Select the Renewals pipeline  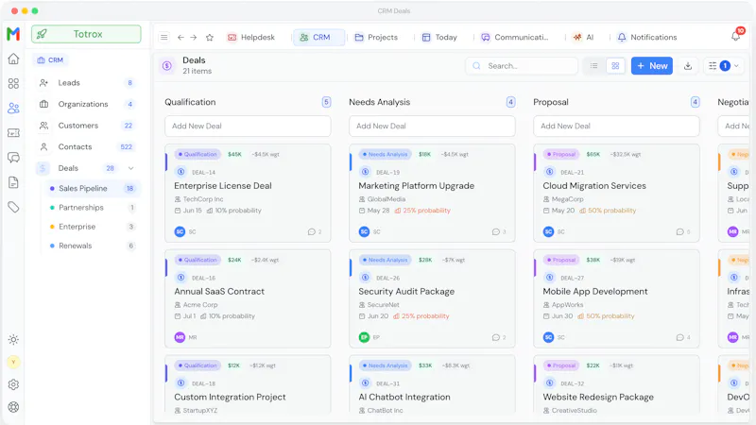92,246
